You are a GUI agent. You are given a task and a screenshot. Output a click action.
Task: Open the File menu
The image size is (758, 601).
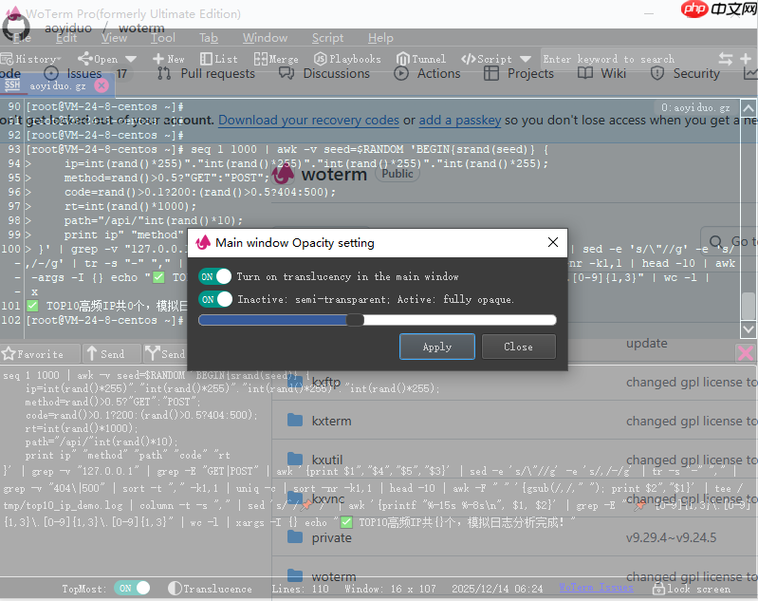tap(22, 38)
